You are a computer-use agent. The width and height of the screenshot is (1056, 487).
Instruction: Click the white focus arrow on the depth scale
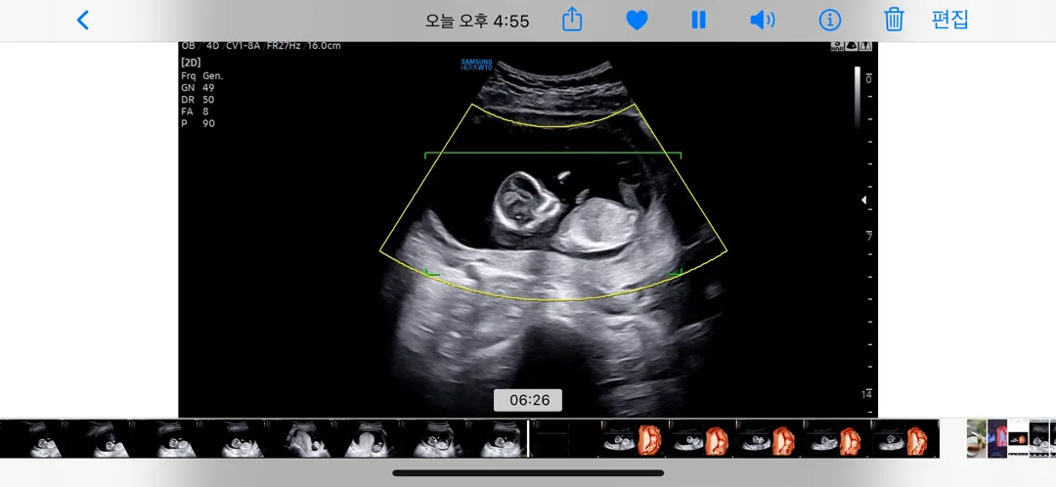click(864, 200)
